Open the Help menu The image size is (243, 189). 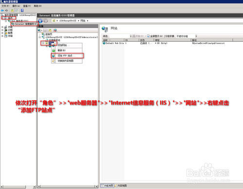pyautogui.click(x=37, y=6)
